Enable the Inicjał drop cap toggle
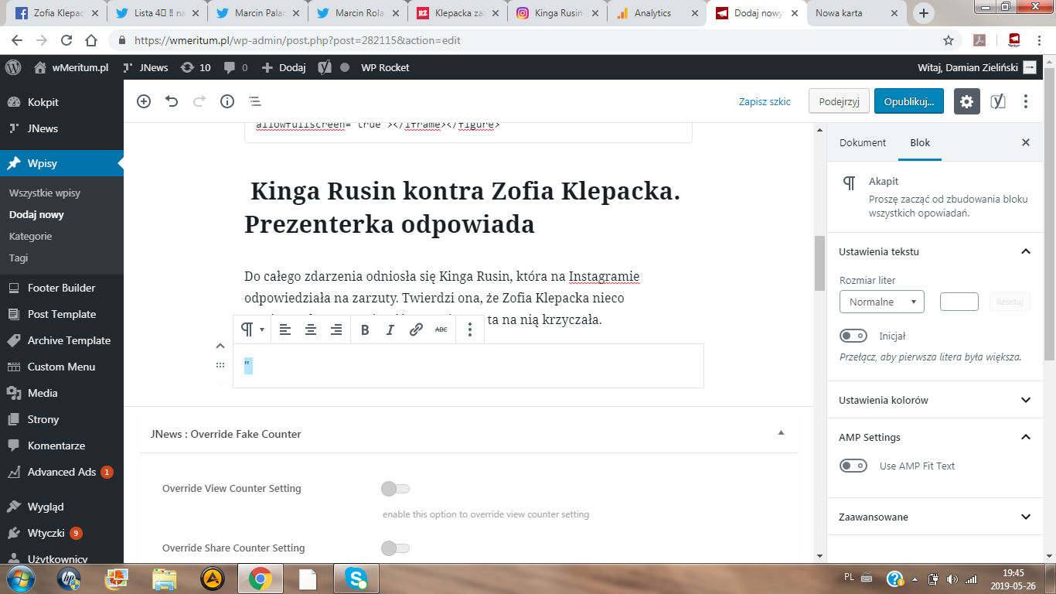This screenshot has height=594, width=1056. point(853,336)
